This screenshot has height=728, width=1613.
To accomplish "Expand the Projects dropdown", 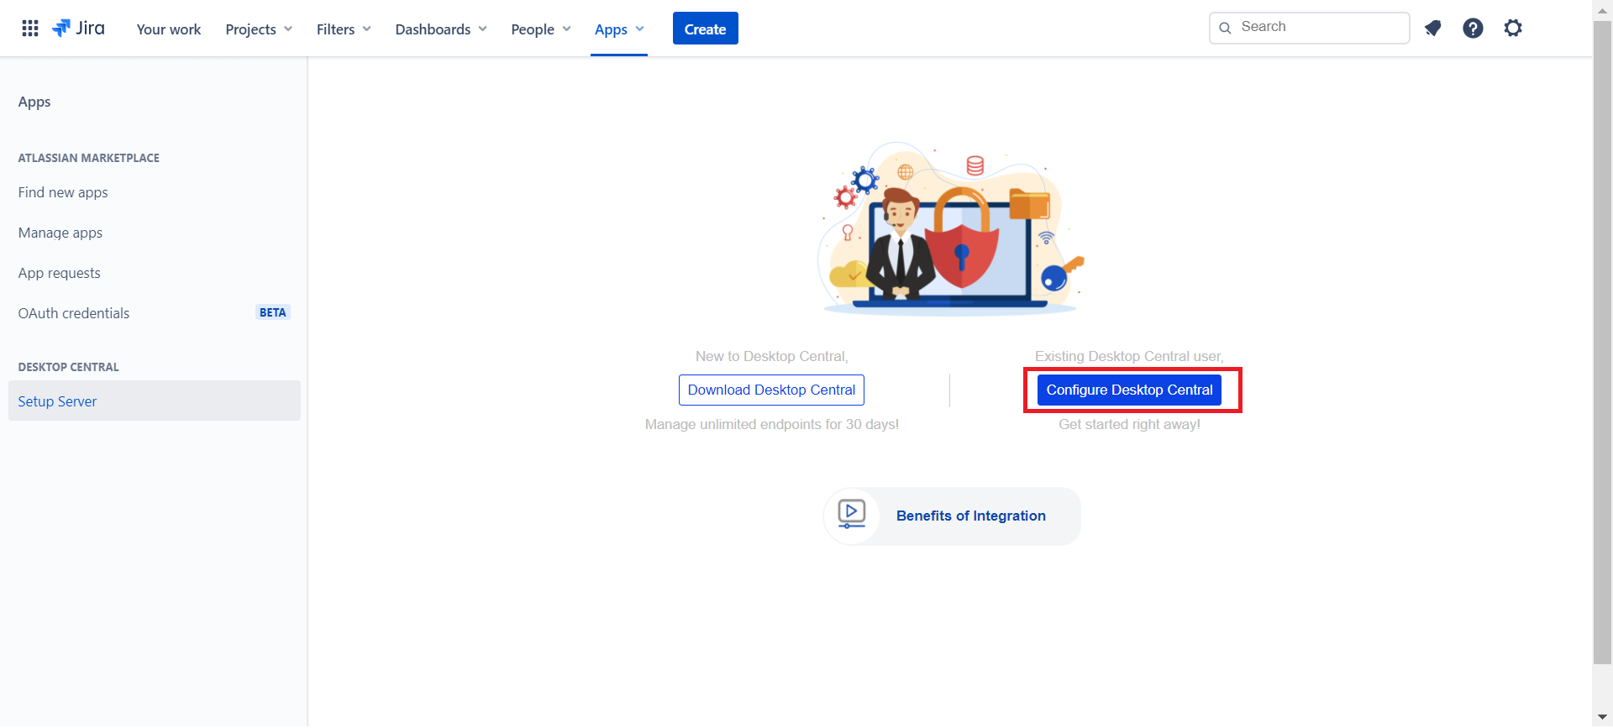I will pyautogui.click(x=259, y=29).
